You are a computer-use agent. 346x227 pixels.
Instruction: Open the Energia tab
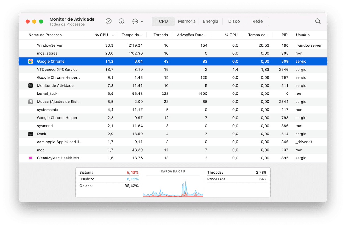(x=211, y=21)
